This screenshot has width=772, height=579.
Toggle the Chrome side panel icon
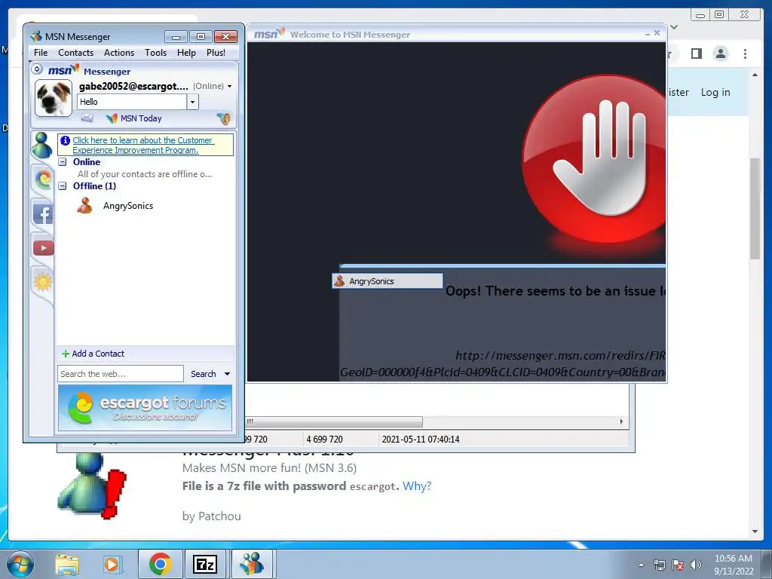[696, 54]
